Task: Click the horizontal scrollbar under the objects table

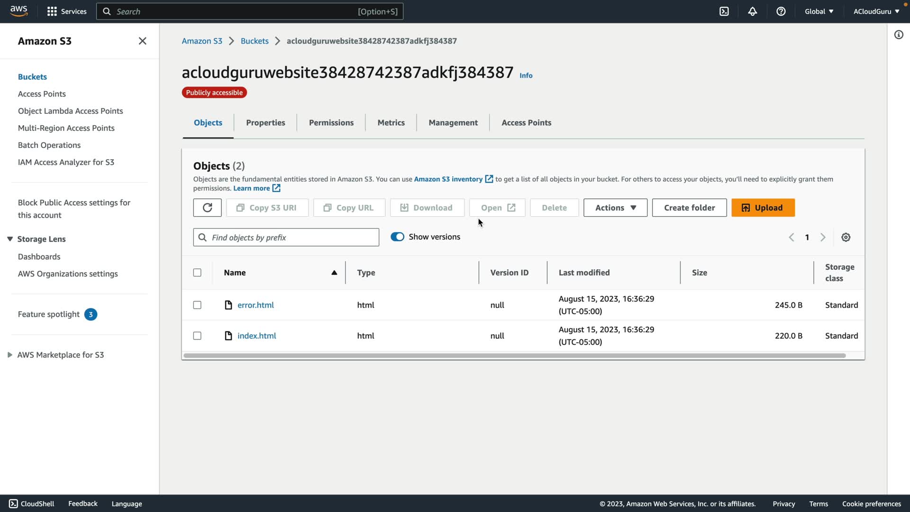Action: pos(514,356)
